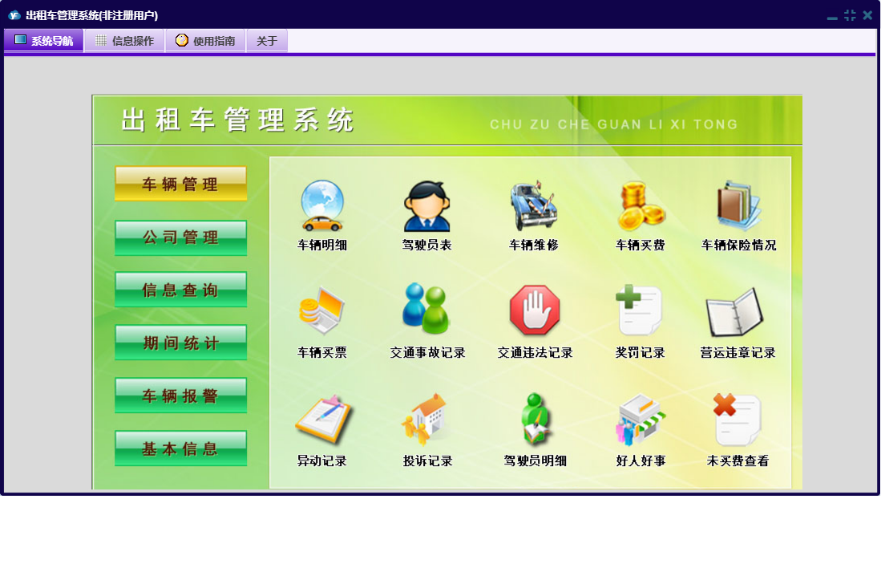Click the 营运违章记录 text label

point(738,353)
